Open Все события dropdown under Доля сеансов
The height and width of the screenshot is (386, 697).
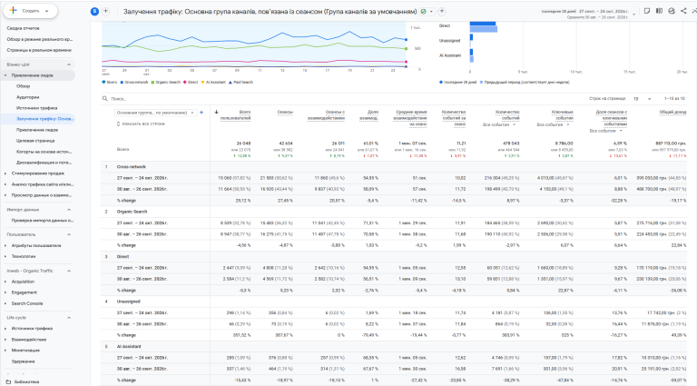point(606,131)
